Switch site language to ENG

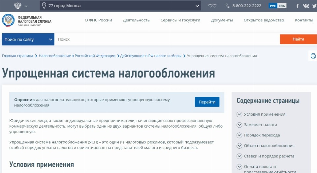click(282, 6)
